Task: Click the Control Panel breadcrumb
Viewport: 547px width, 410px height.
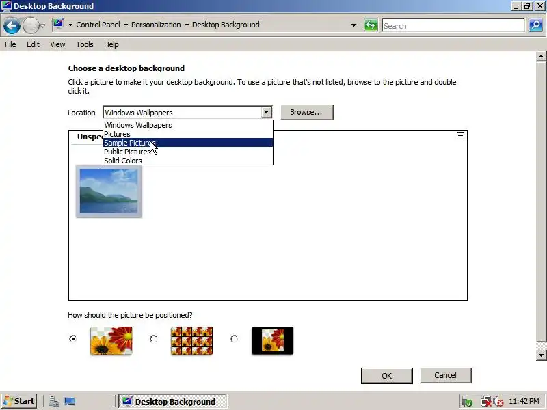Action: (98, 25)
